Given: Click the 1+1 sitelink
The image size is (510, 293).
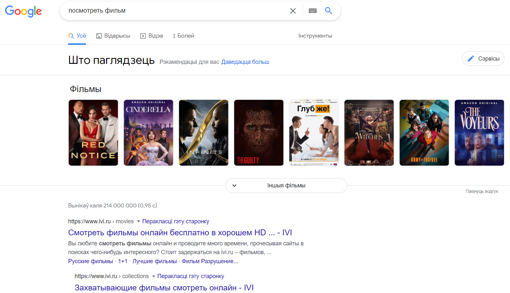Looking at the screenshot, I should (123, 261).
